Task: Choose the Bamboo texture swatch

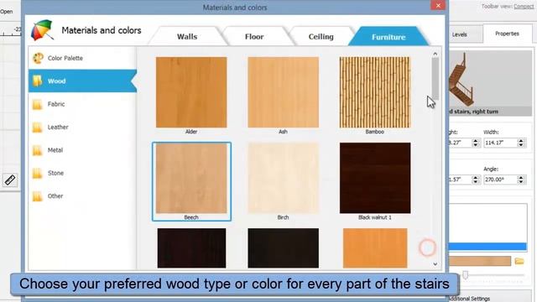Action: pyautogui.click(x=375, y=92)
